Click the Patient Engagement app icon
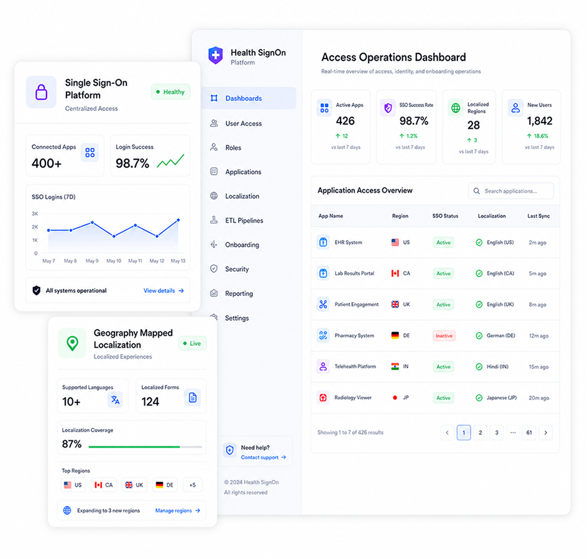Screen dimensions: 588x559 point(323,304)
